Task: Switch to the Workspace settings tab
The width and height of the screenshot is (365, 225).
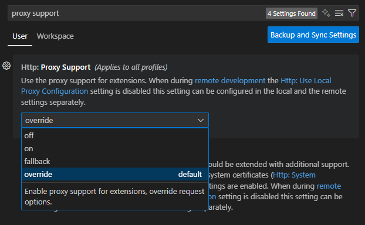Action: click(55, 36)
